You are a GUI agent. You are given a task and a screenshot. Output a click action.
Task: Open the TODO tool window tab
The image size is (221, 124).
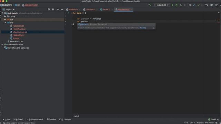point(18,120)
